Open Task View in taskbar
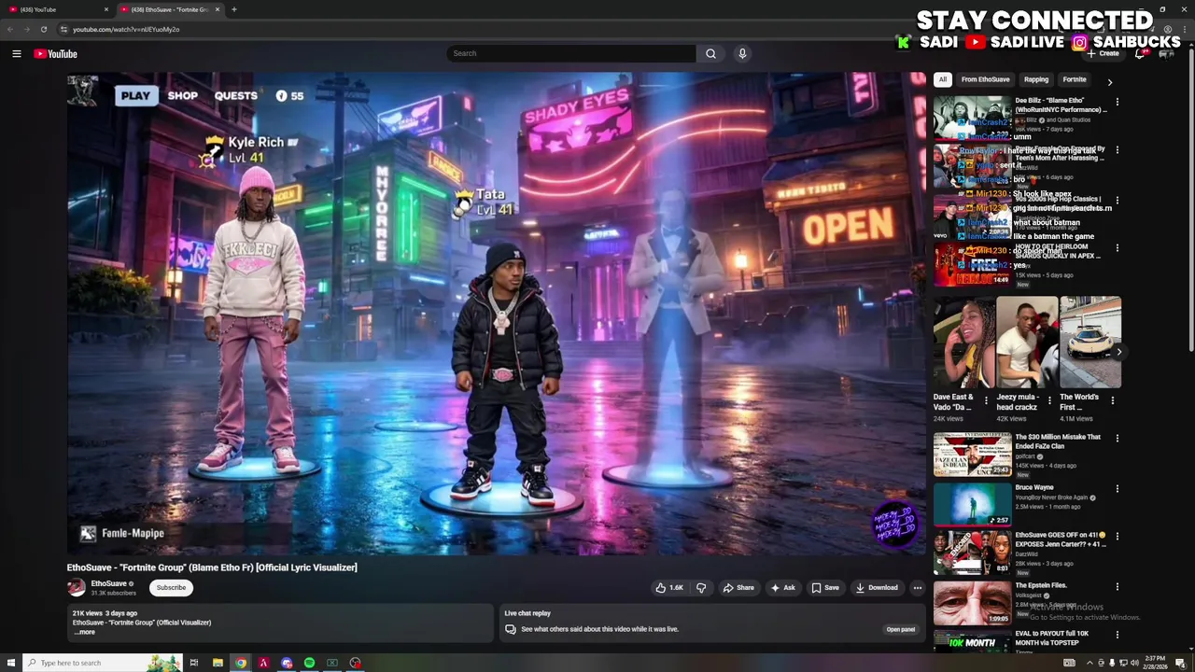Screen dimensions: 1195x672 tap(194, 663)
